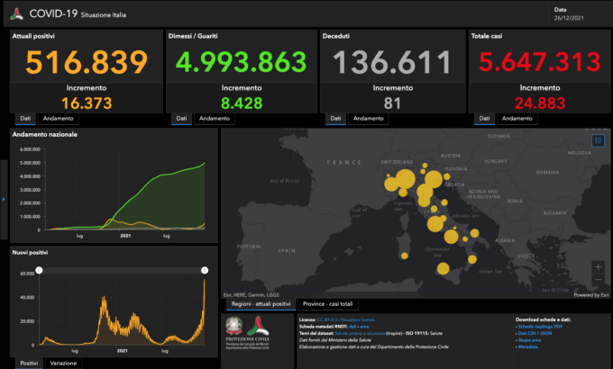
Task: Select Variazione tab below chart
Action: [x=63, y=363]
